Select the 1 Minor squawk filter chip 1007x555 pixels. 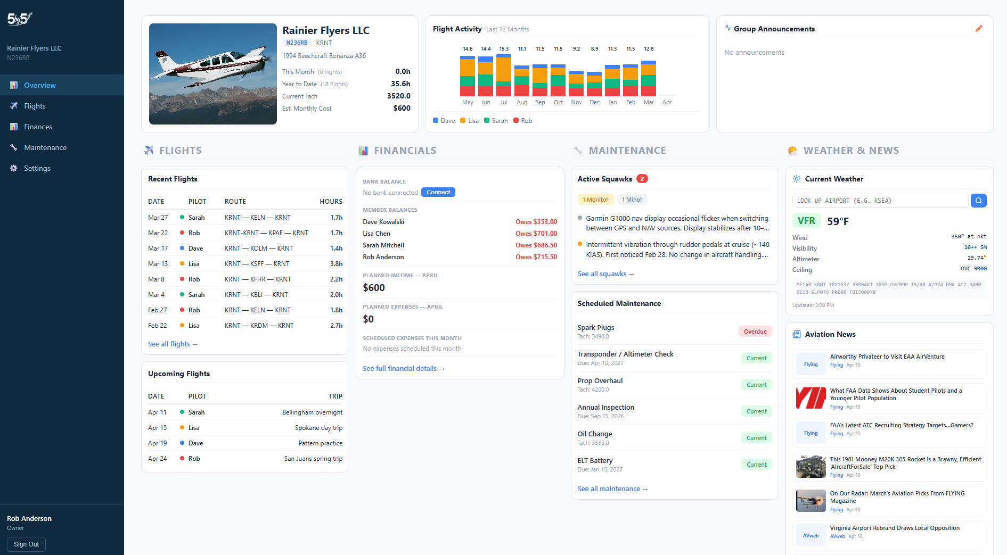pyautogui.click(x=632, y=199)
